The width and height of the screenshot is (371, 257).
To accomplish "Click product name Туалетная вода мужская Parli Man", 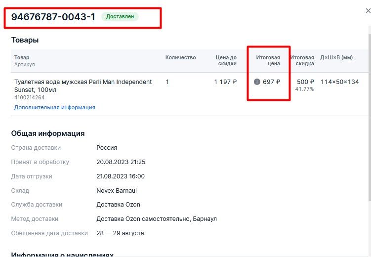I will (x=83, y=86).
